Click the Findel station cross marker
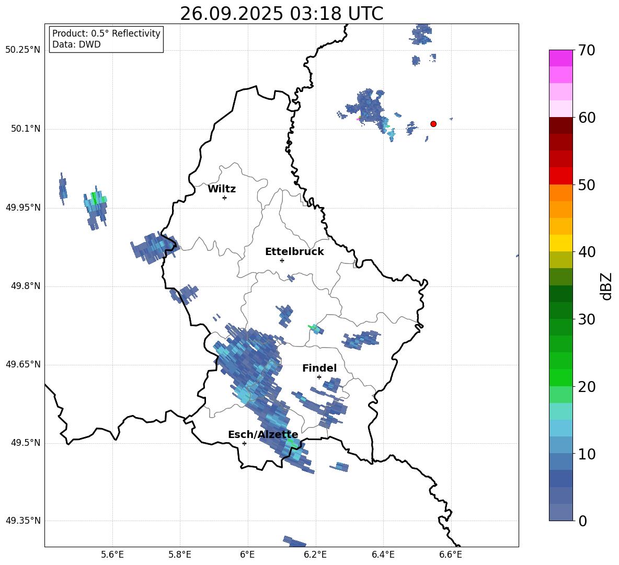The height and width of the screenshot is (565, 619). click(319, 377)
